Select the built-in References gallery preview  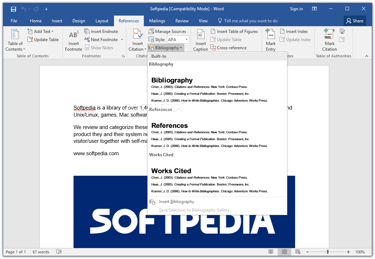coord(217,132)
